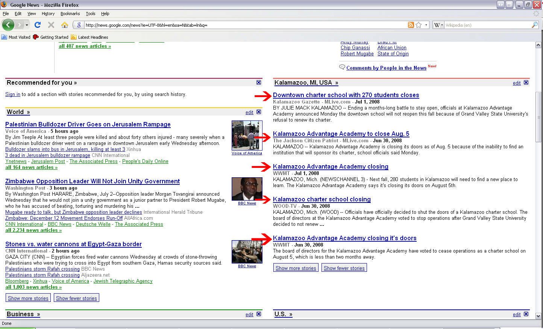Open the Getting Started bookmark

tap(50, 37)
